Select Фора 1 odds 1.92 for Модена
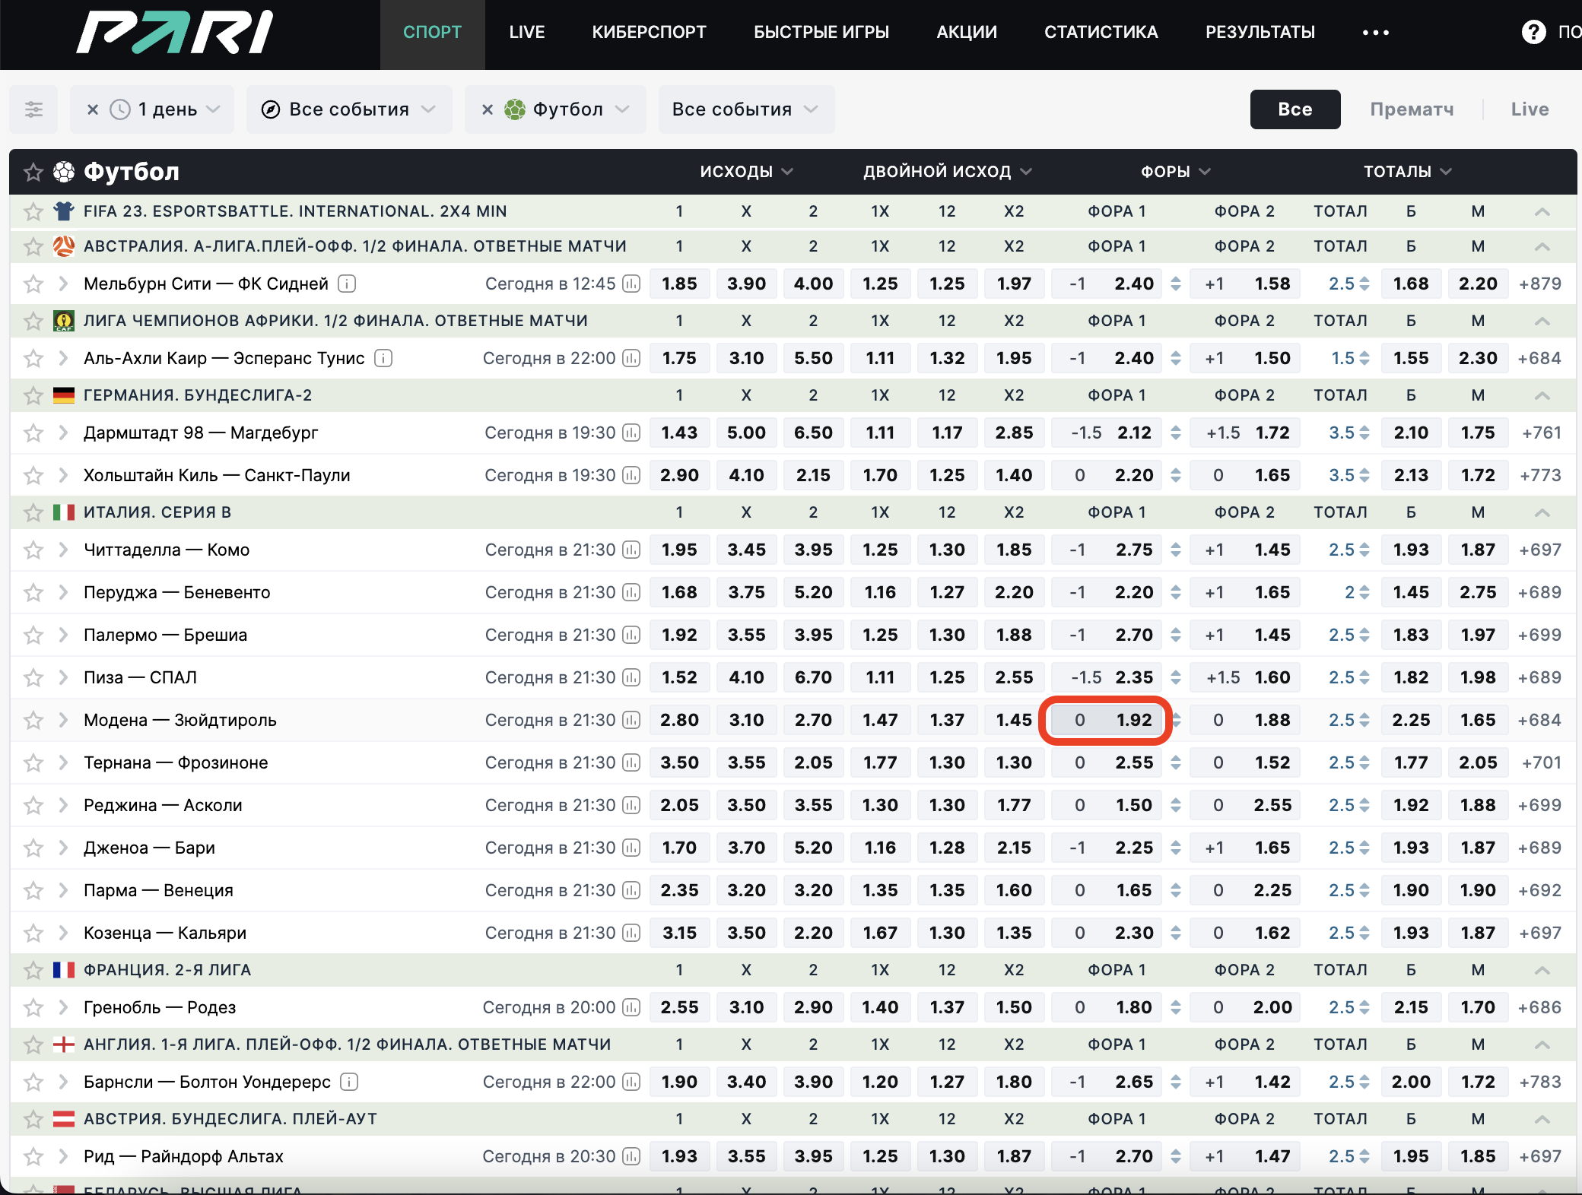The width and height of the screenshot is (1582, 1195). 1106,720
